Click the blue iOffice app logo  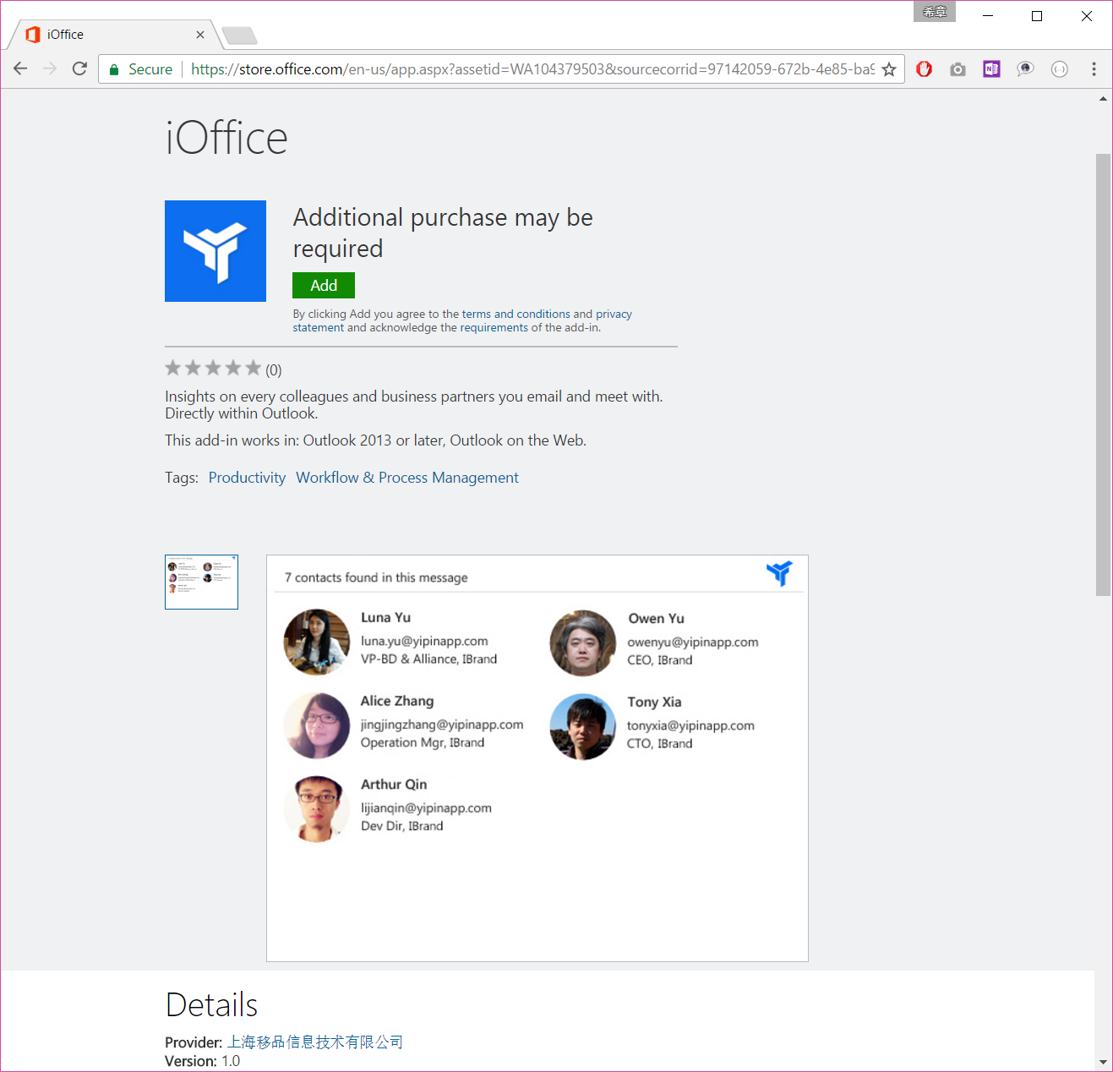pos(216,251)
